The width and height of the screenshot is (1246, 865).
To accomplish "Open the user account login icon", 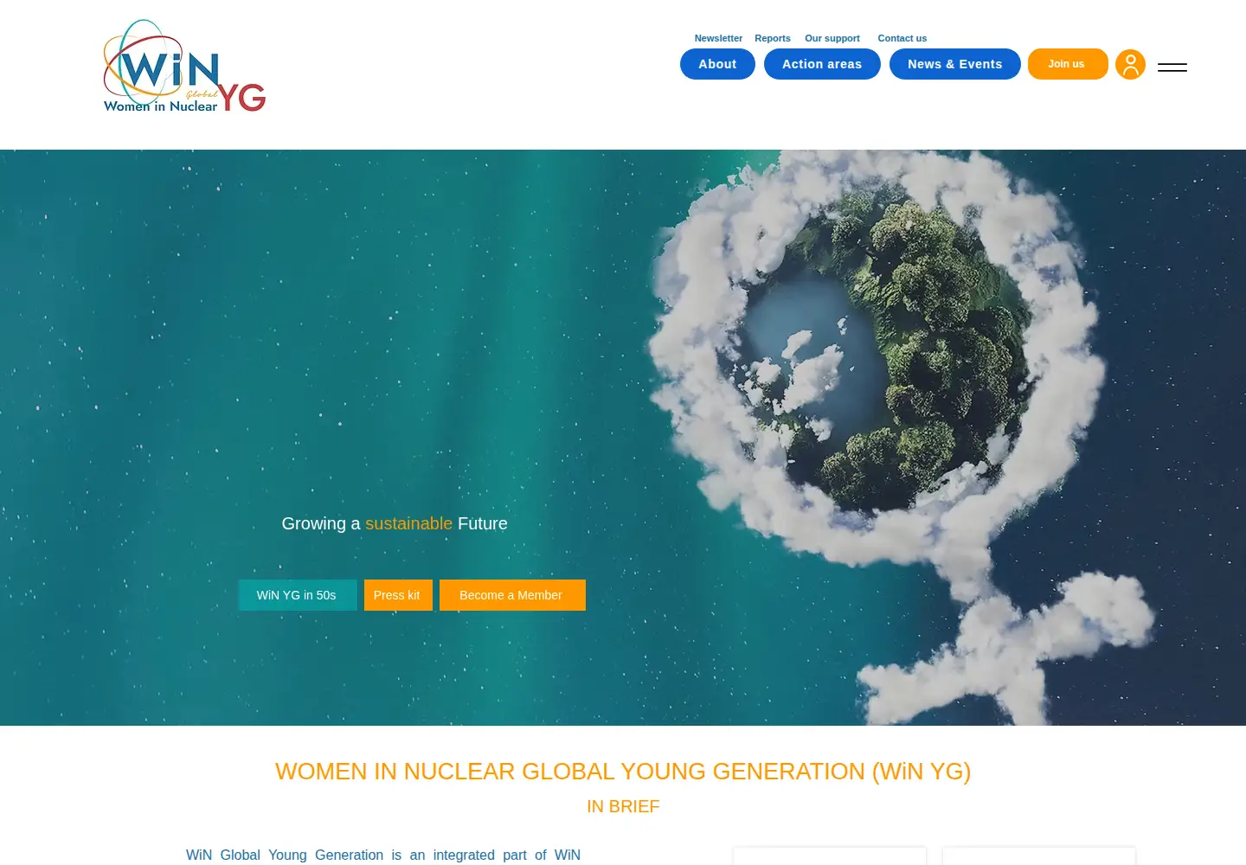I will click(x=1130, y=64).
